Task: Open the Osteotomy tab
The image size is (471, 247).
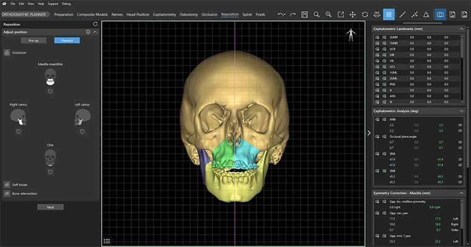Action: point(188,14)
